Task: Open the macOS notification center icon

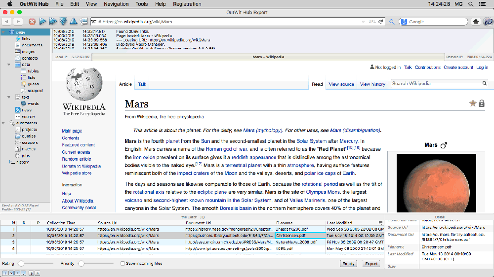Action: [x=482, y=4]
